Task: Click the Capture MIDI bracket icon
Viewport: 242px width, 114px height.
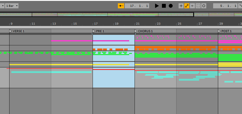Action: [198, 6]
